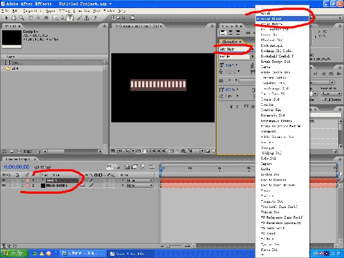Open parent dropdown for Black Solid 1
This screenshot has height=258, width=344.
tap(140, 186)
